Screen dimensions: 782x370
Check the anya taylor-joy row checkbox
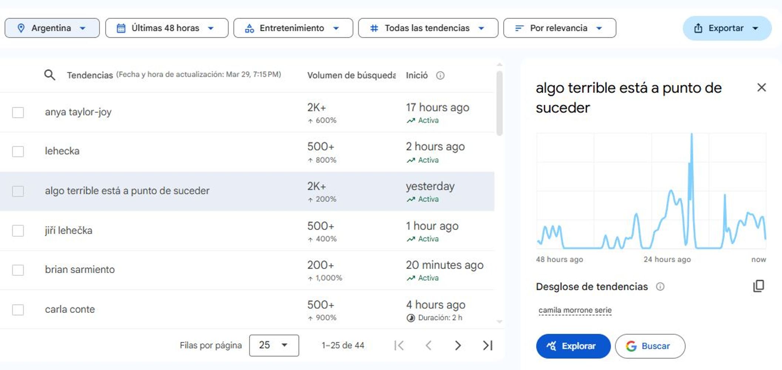click(x=18, y=112)
